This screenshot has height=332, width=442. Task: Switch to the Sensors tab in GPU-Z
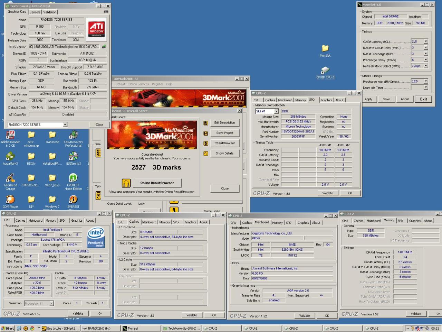[35, 12]
